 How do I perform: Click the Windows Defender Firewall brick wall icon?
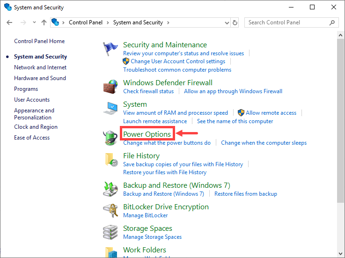110,87
